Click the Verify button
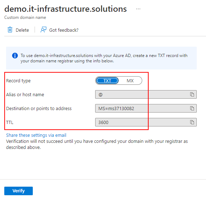Screen dimensions: 206x197 tap(19, 191)
